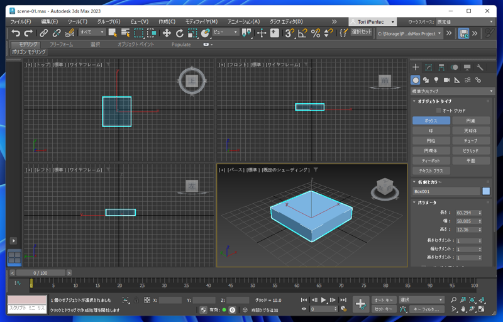Viewport: 503px width, 322px height.
Task: Click the 球 sphere primitive button
Action: (431, 131)
